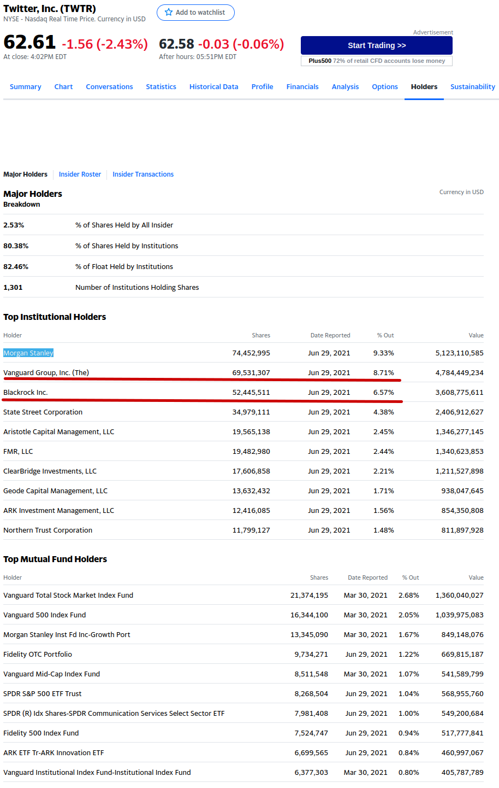
Task: Select the Major Holders sub-tab
Action: pyautogui.click(x=25, y=174)
